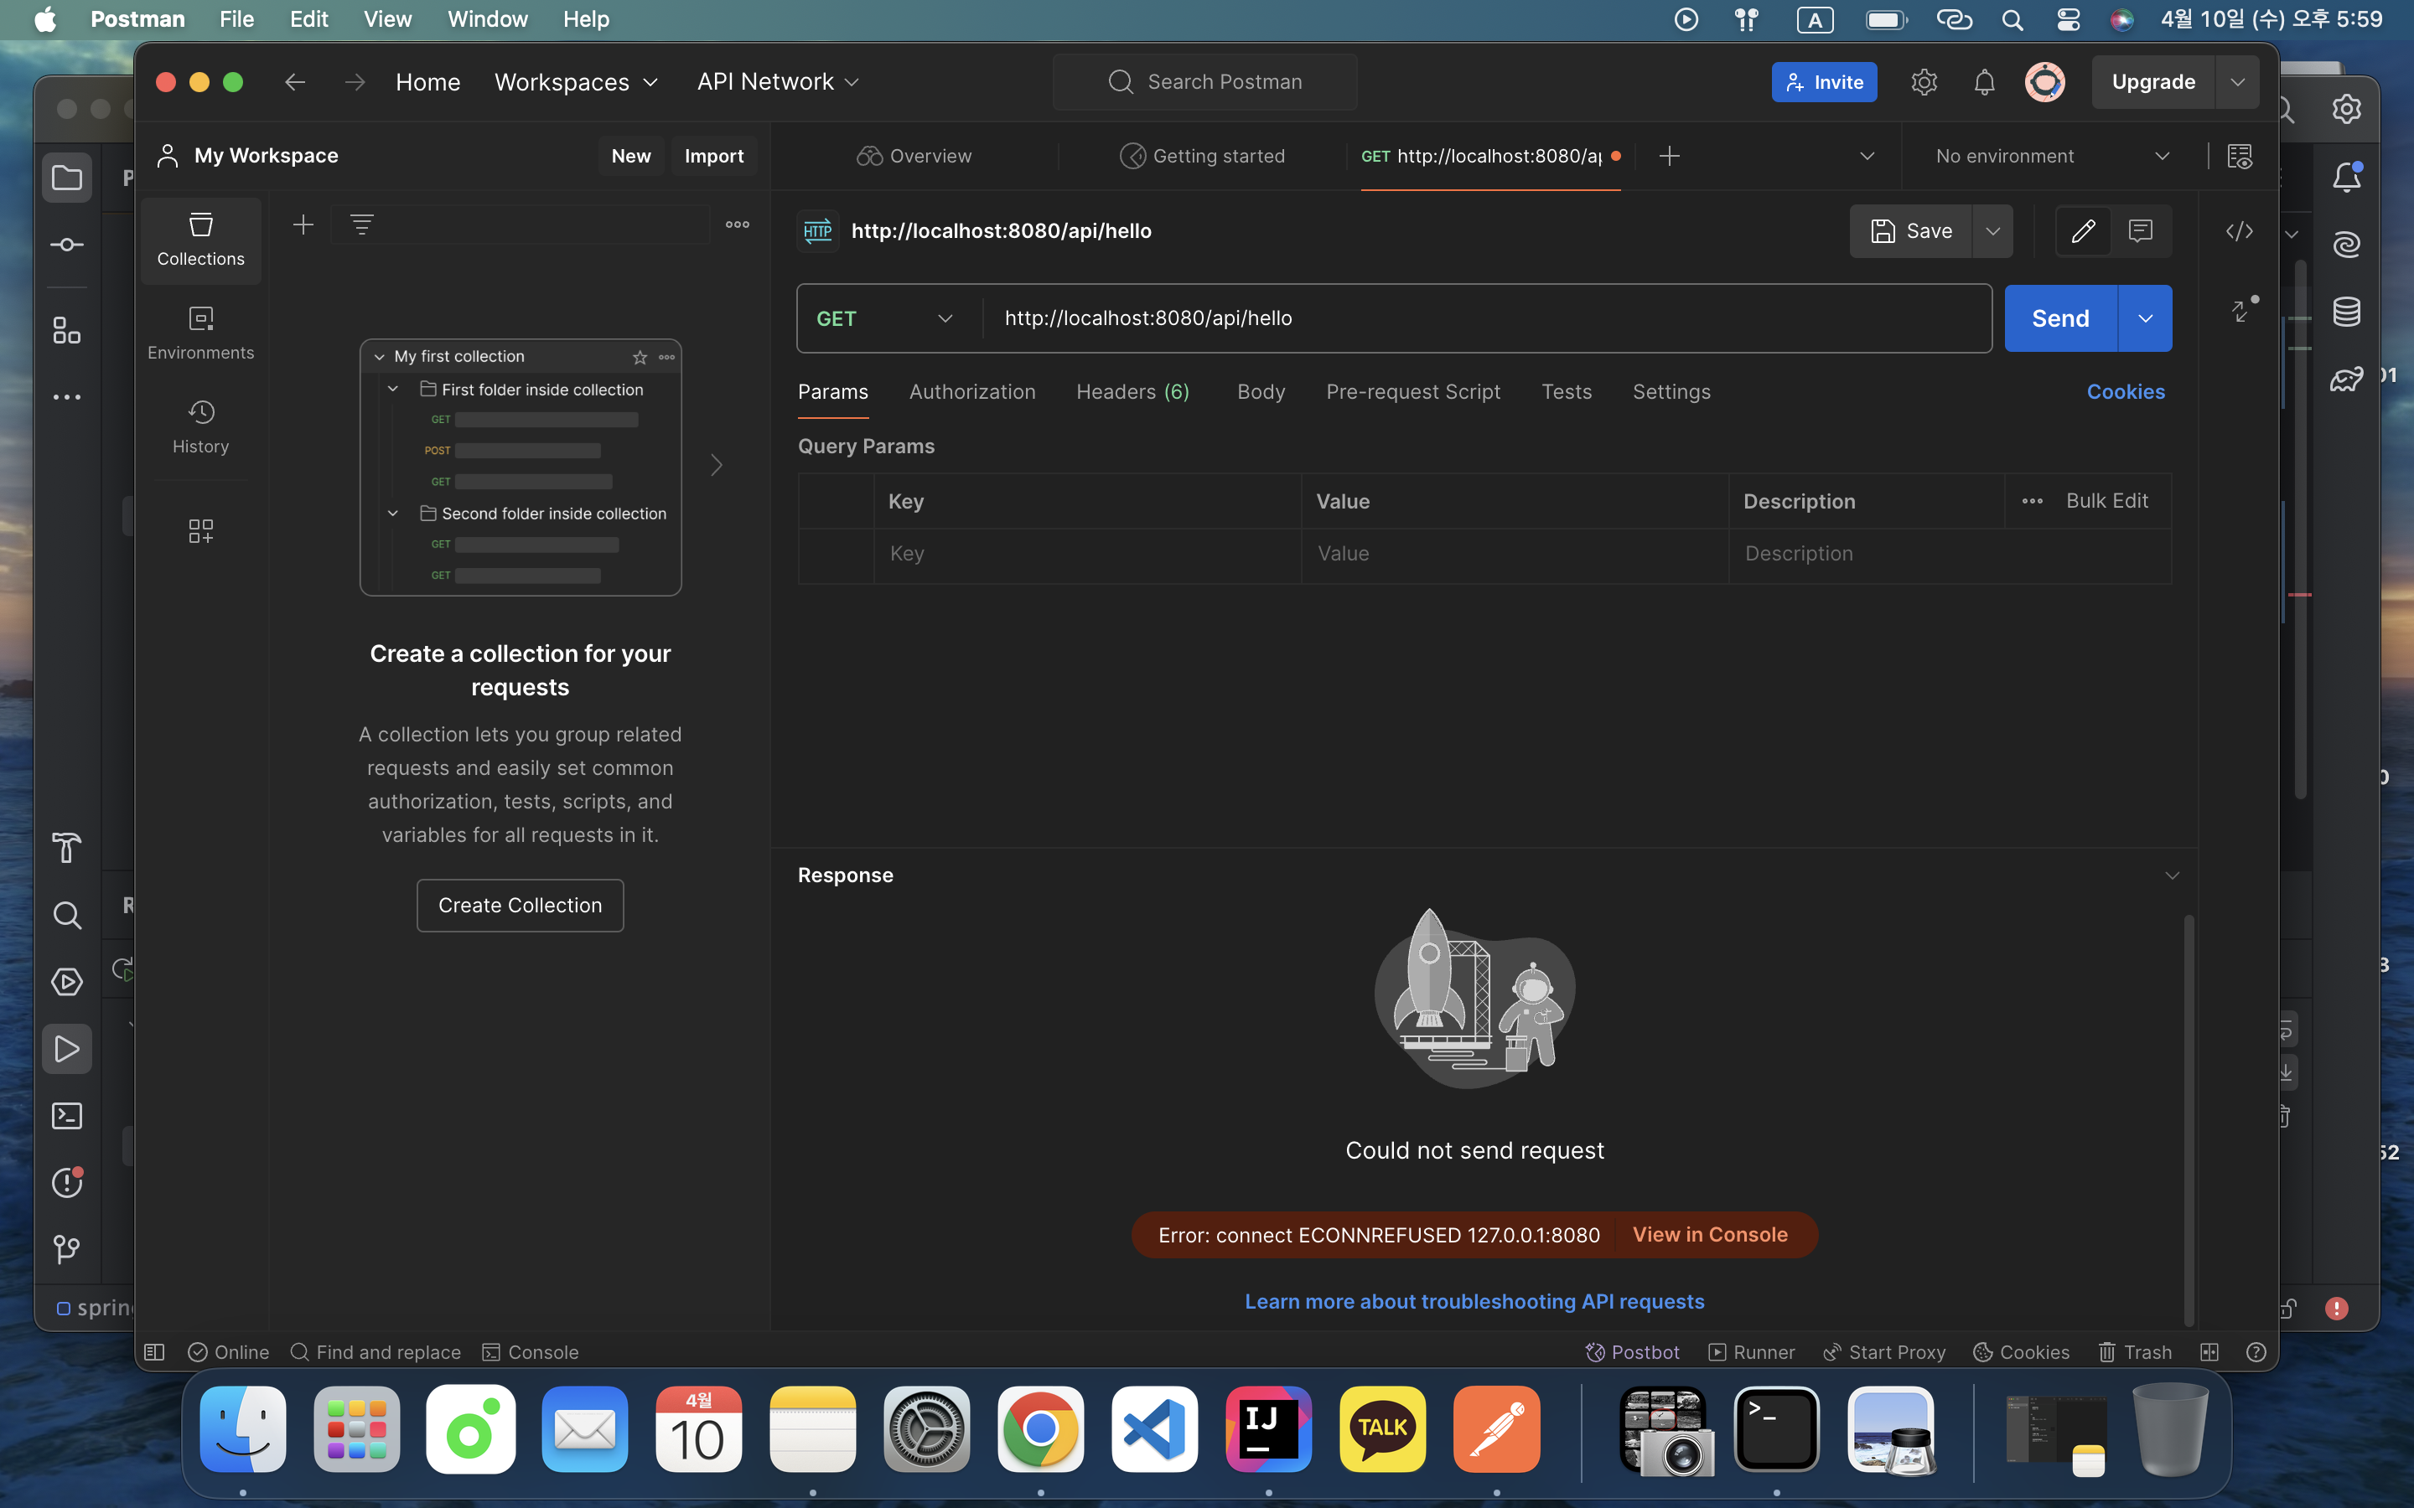
Task: Click the configure workspace sidebar icon
Action: (x=200, y=530)
